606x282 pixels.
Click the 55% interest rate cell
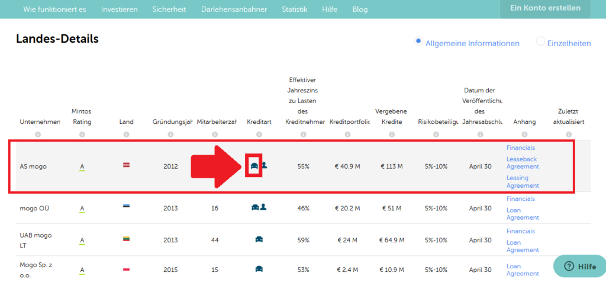tap(304, 166)
